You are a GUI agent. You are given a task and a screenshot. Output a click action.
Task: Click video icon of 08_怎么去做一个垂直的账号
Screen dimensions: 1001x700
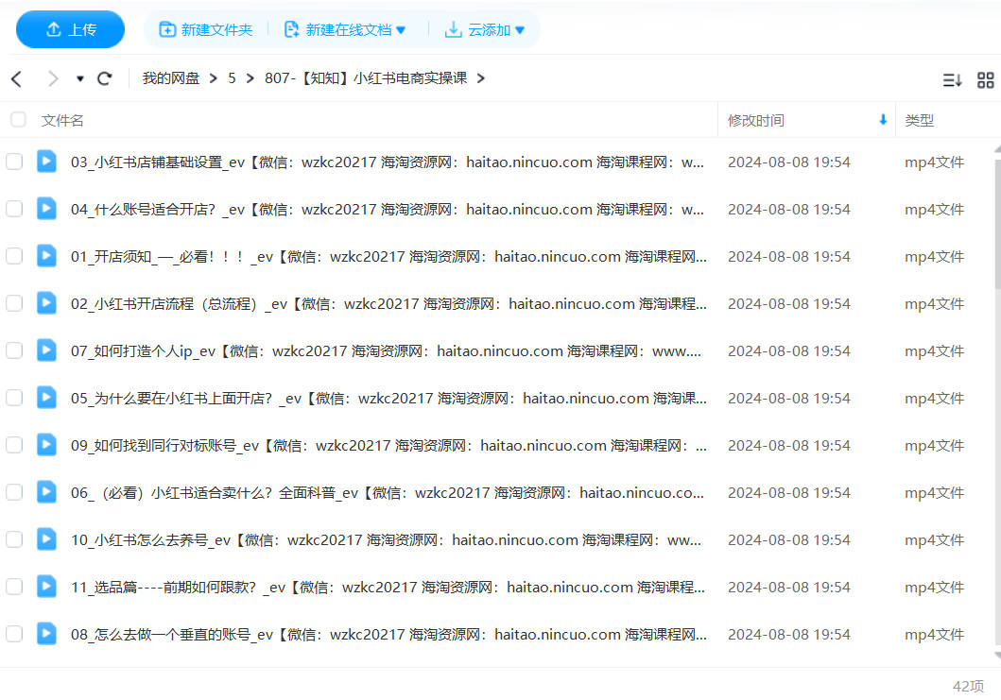46,634
